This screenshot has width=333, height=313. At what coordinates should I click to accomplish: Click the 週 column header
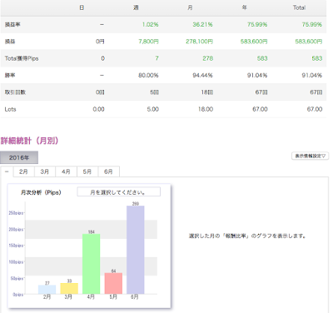tap(136, 7)
